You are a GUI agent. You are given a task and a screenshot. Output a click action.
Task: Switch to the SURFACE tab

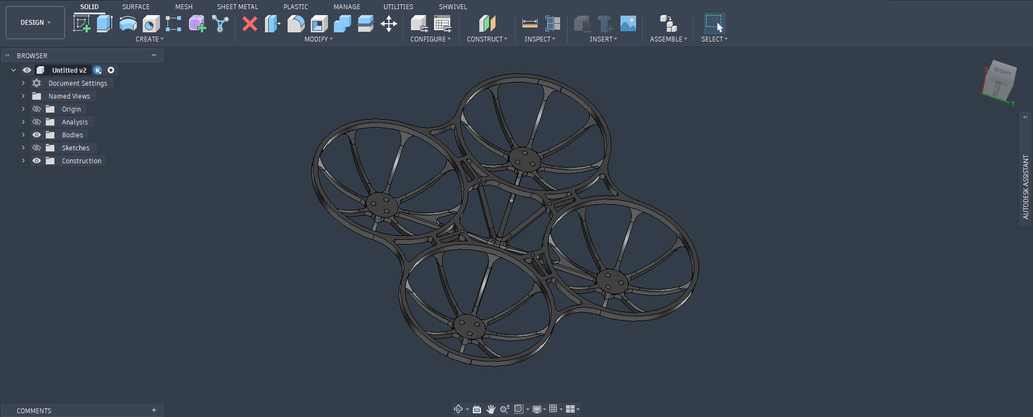136,7
